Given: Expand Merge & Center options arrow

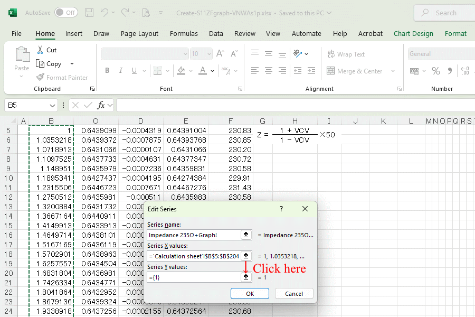Looking at the screenshot, I should click(x=393, y=71).
